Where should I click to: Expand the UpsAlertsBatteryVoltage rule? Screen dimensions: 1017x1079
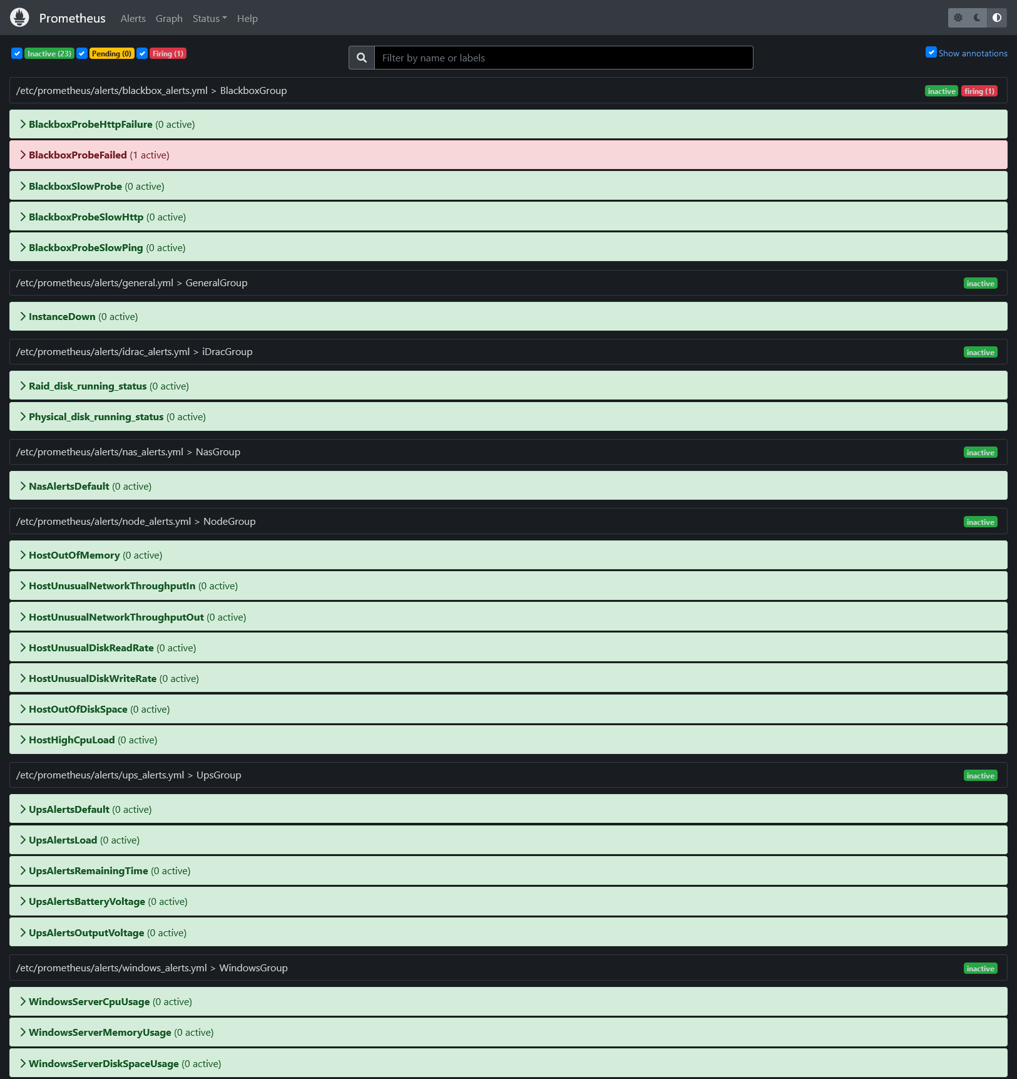tap(86, 902)
